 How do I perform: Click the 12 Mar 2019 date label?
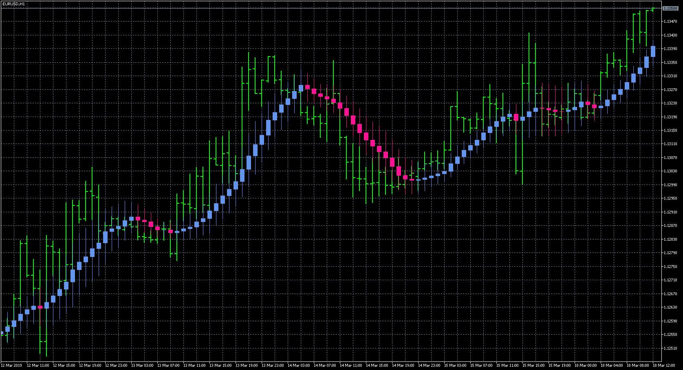pyautogui.click(x=12, y=366)
